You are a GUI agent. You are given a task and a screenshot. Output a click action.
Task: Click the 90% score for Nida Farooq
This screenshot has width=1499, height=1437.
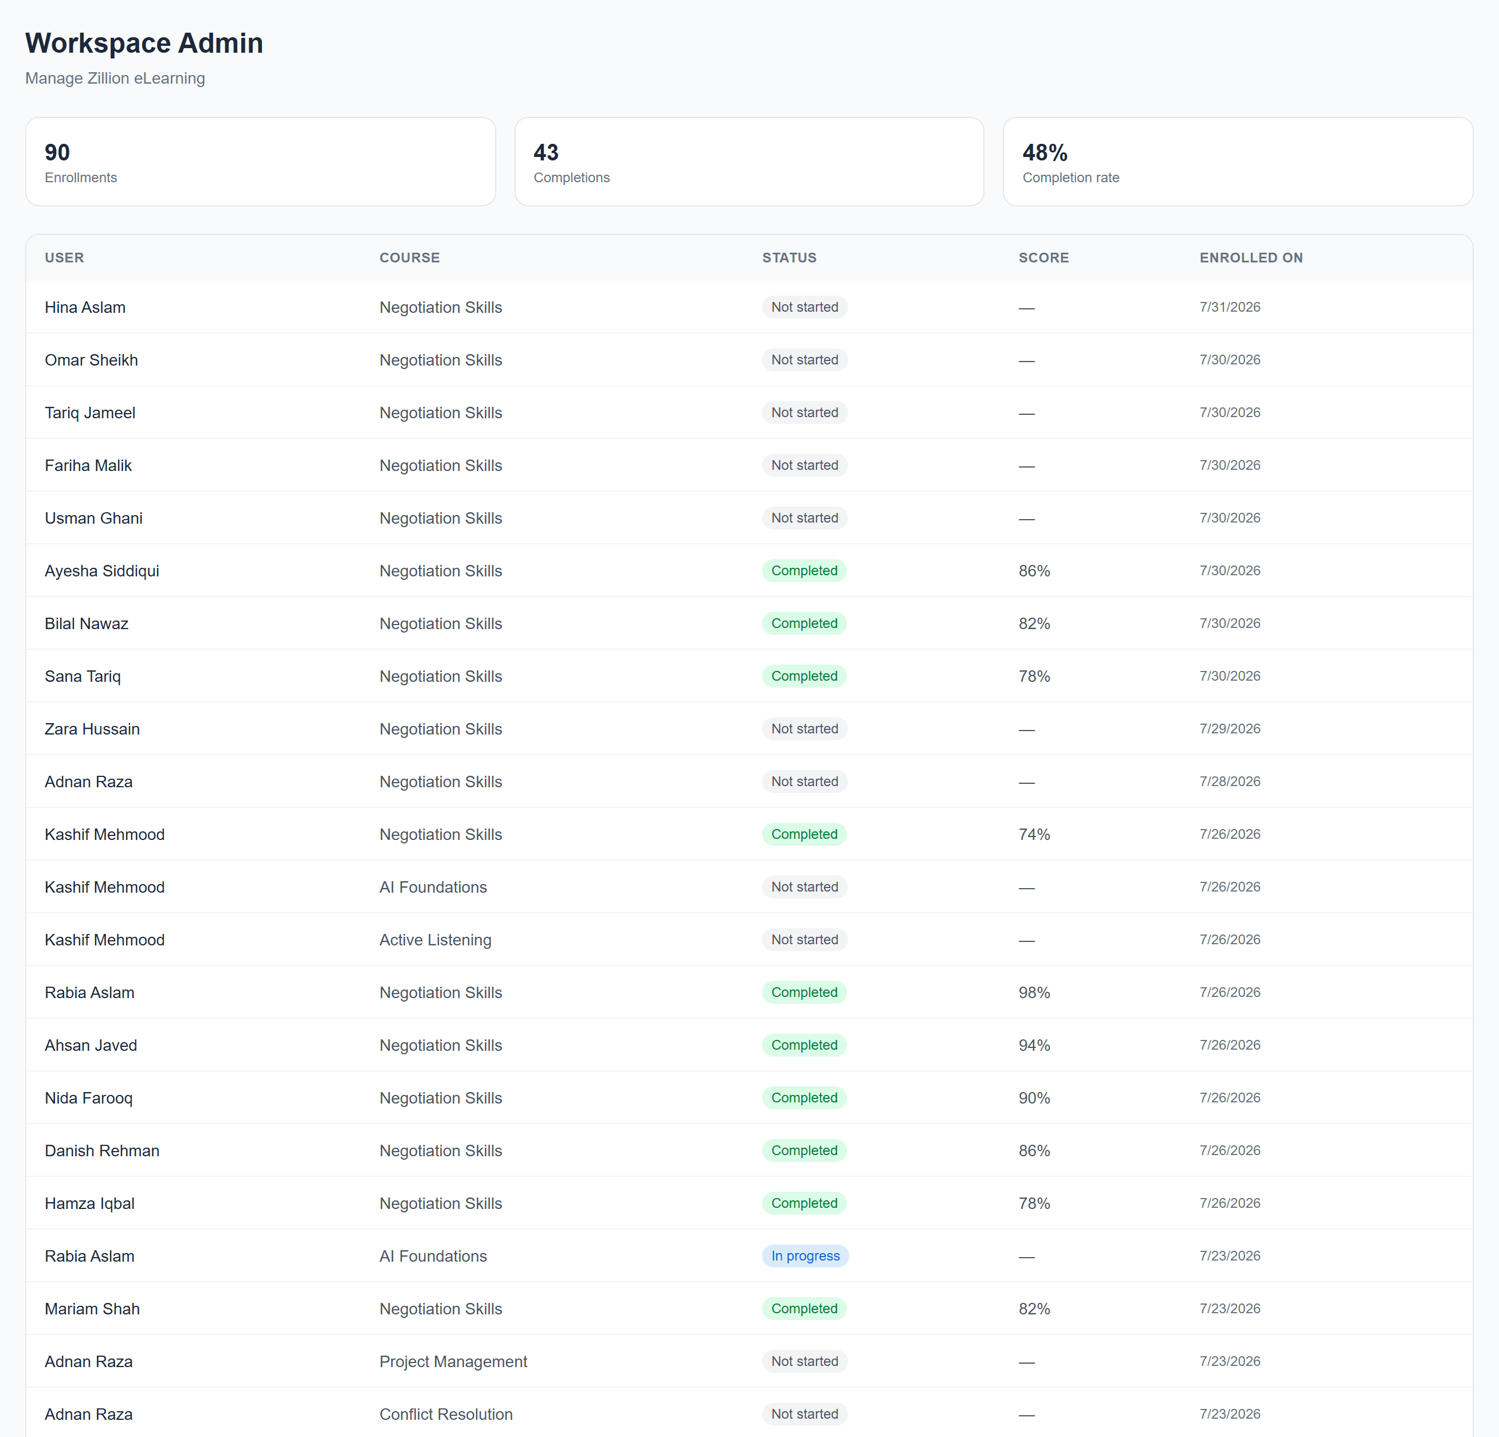pos(1034,1098)
